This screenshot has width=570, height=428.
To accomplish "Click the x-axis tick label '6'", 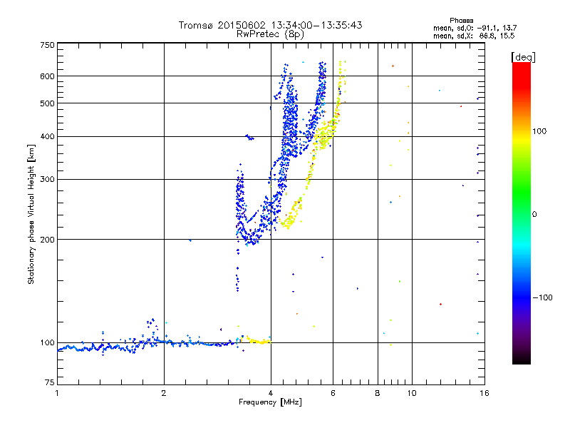I will 333,393.
